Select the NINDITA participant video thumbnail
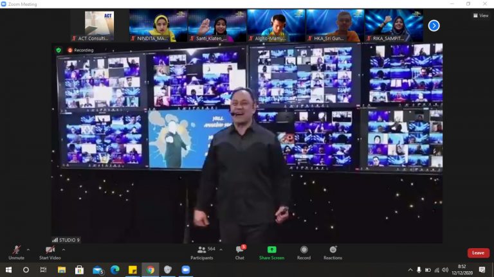The height and width of the screenshot is (277, 494). pyautogui.click(x=158, y=26)
